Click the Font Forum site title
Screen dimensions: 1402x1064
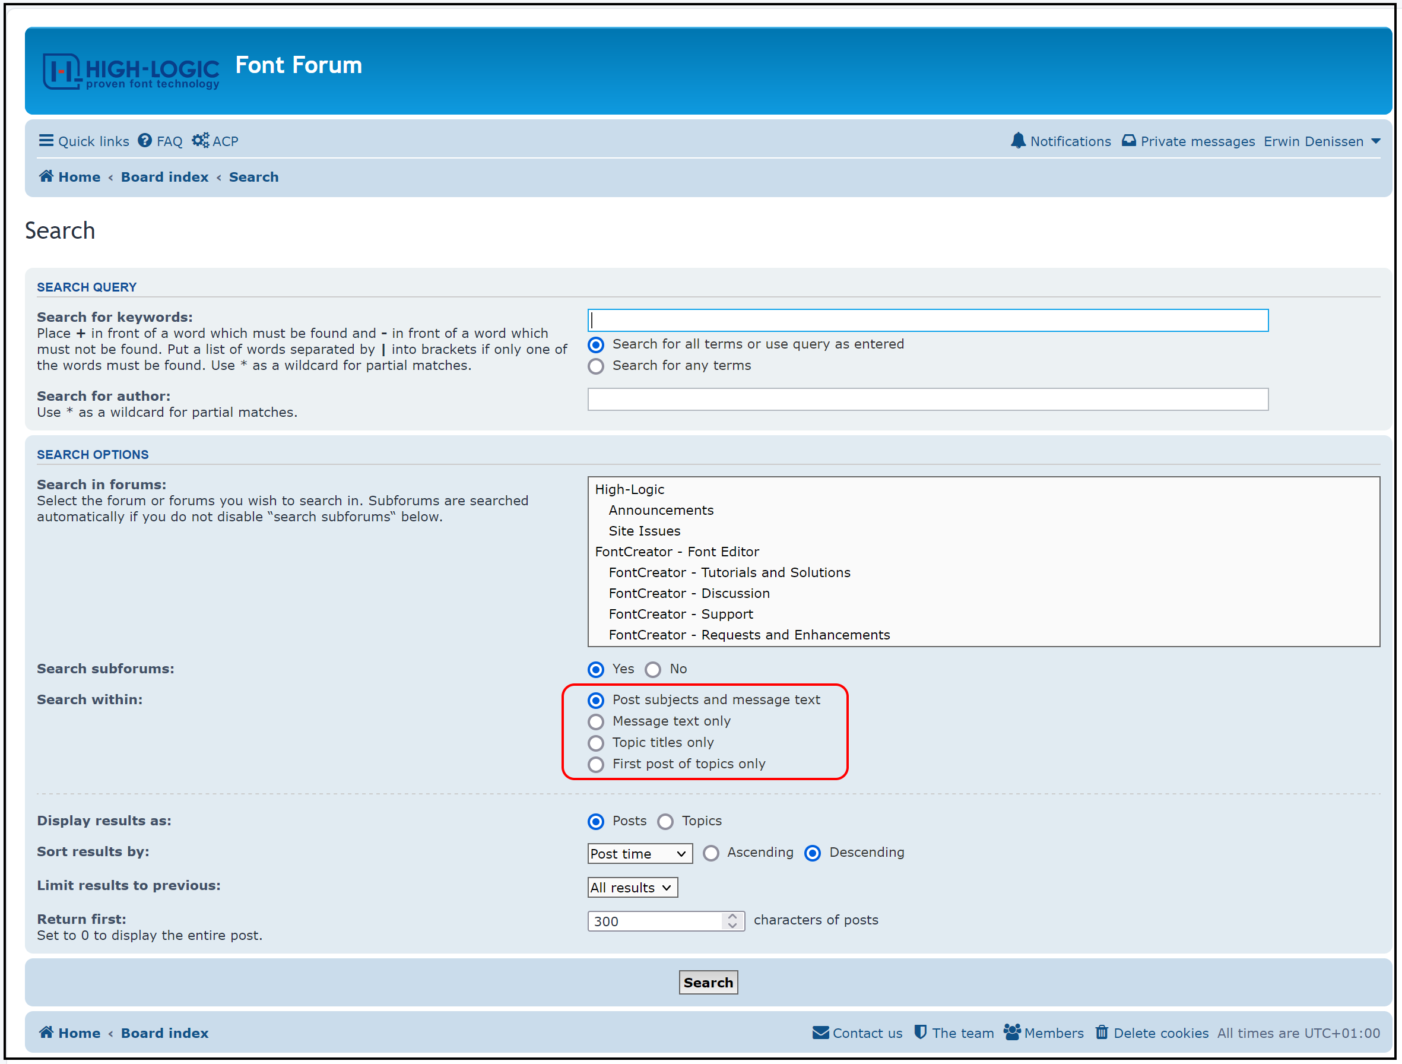(x=299, y=65)
